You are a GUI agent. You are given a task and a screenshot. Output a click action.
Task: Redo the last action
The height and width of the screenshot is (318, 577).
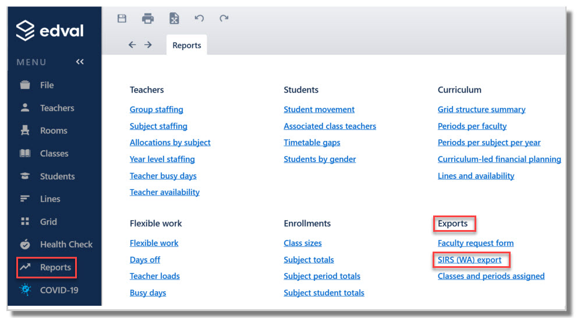(224, 18)
